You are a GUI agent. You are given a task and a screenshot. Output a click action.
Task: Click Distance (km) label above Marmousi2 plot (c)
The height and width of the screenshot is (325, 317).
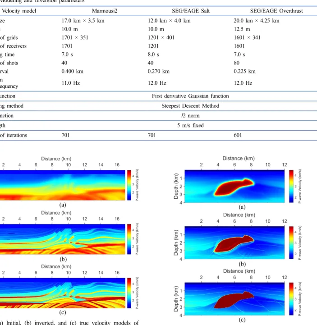click(x=56, y=266)
